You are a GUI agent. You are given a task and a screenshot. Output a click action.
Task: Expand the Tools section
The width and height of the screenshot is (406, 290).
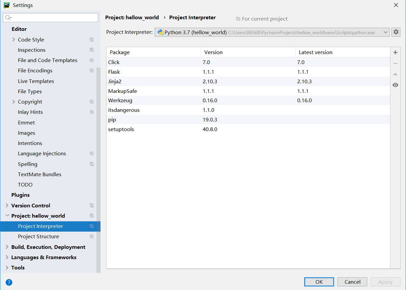tap(7, 267)
